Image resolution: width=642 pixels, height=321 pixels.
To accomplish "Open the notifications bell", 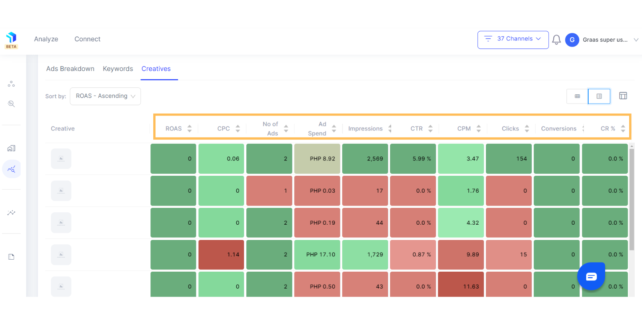I will pyautogui.click(x=556, y=40).
